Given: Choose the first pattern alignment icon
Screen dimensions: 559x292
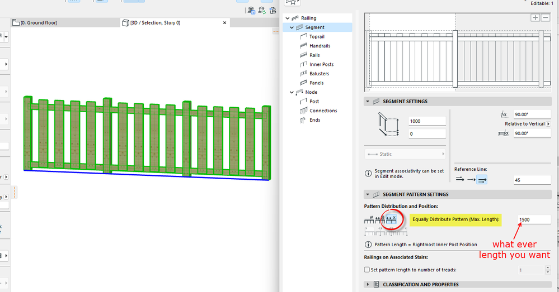Looking at the screenshot, I should point(369,231).
